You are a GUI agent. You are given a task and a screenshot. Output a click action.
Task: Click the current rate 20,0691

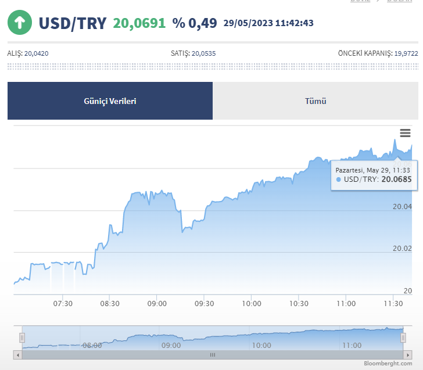click(139, 23)
